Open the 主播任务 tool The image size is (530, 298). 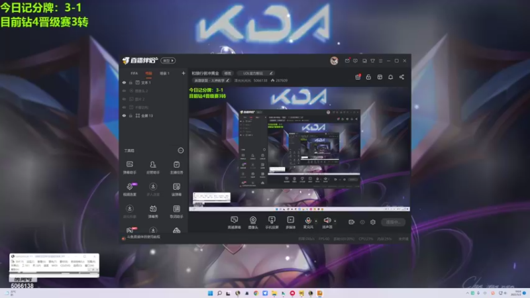[176, 168]
